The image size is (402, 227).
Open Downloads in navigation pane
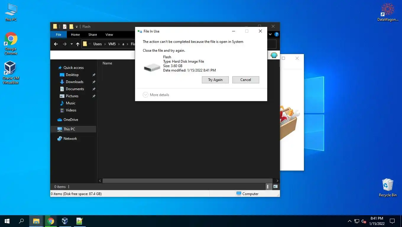[74, 82]
